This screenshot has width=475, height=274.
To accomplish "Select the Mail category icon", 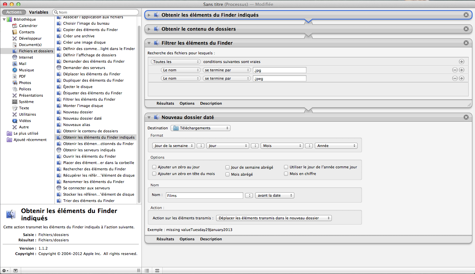I will point(15,64).
